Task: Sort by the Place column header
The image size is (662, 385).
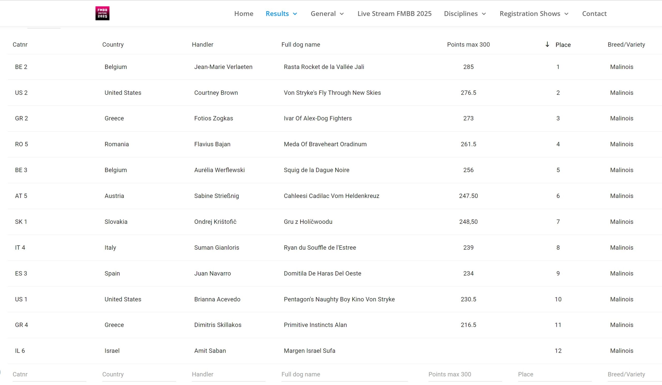Action: [x=563, y=45]
